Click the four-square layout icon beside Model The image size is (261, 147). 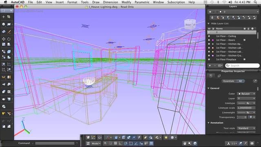pos(88,143)
